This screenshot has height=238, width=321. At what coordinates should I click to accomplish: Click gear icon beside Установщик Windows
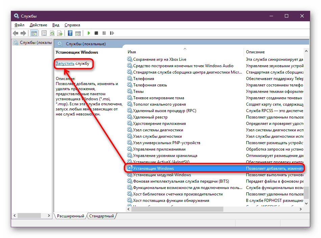[130, 168]
